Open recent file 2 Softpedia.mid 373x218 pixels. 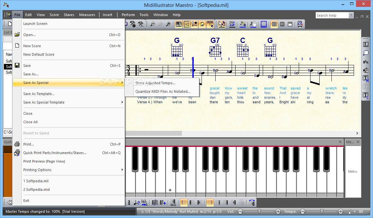point(69,189)
